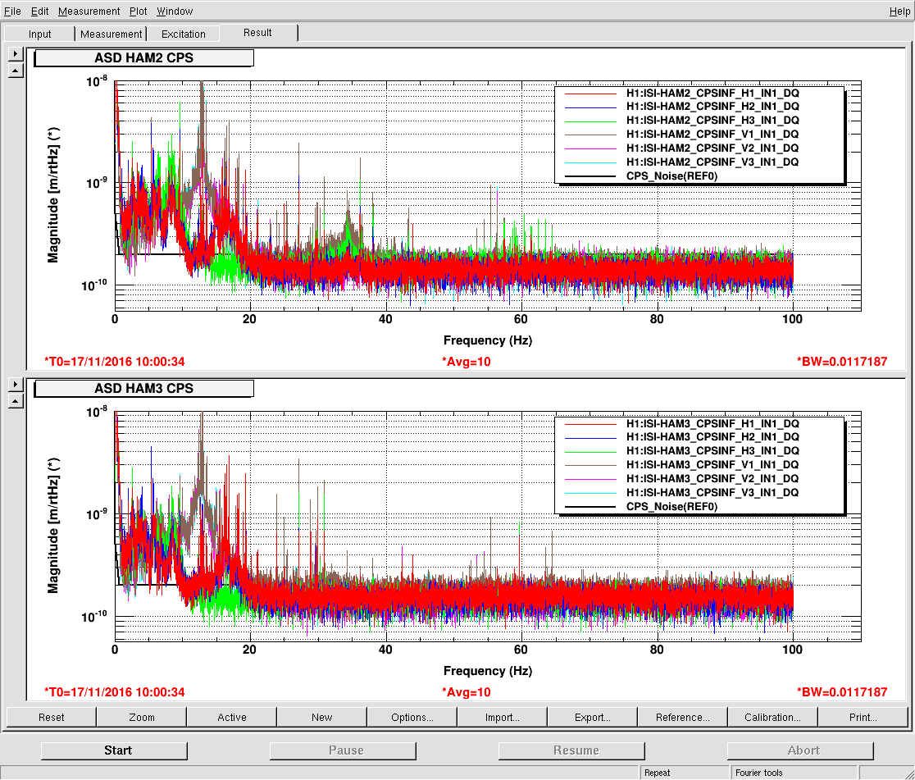This screenshot has height=780, width=915.
Task: Click the Reset button
Action: pos(52,717)
